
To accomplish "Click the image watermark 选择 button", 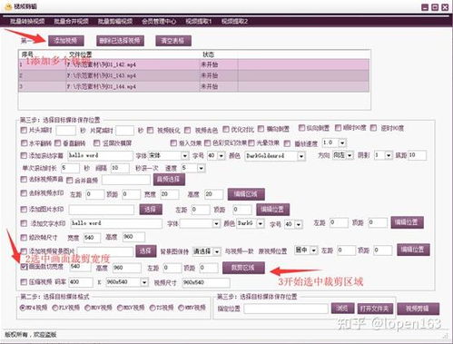I will 151,210.
